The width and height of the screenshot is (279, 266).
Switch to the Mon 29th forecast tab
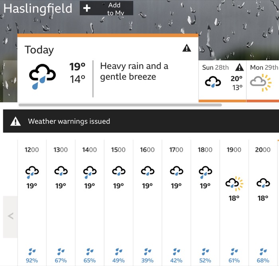(x=263, y=81)
